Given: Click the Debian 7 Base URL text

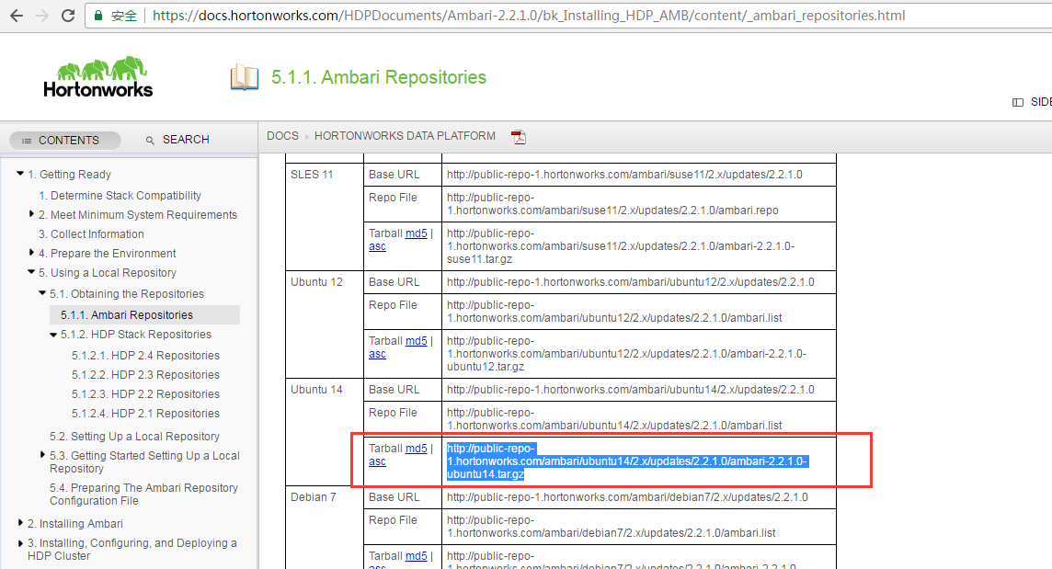Looking at the screenshot, I should 627,497.
